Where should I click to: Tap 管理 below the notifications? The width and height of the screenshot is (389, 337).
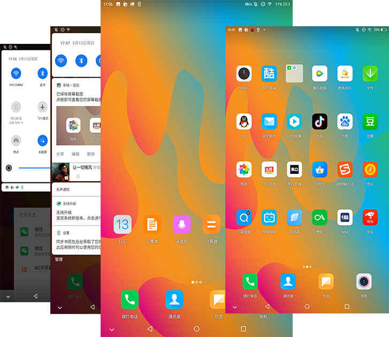click(59, 259)
